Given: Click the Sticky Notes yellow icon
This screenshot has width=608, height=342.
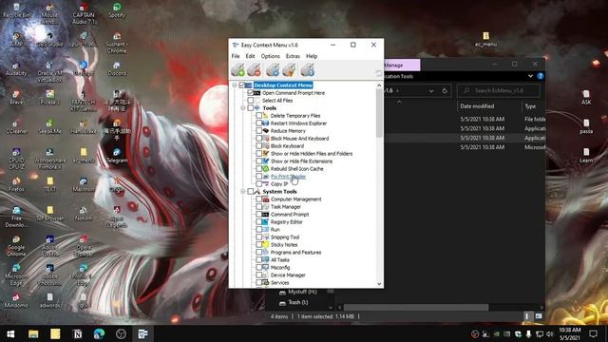Looking at the screenshot, I should pyautogui.click(x=266, y=245).
